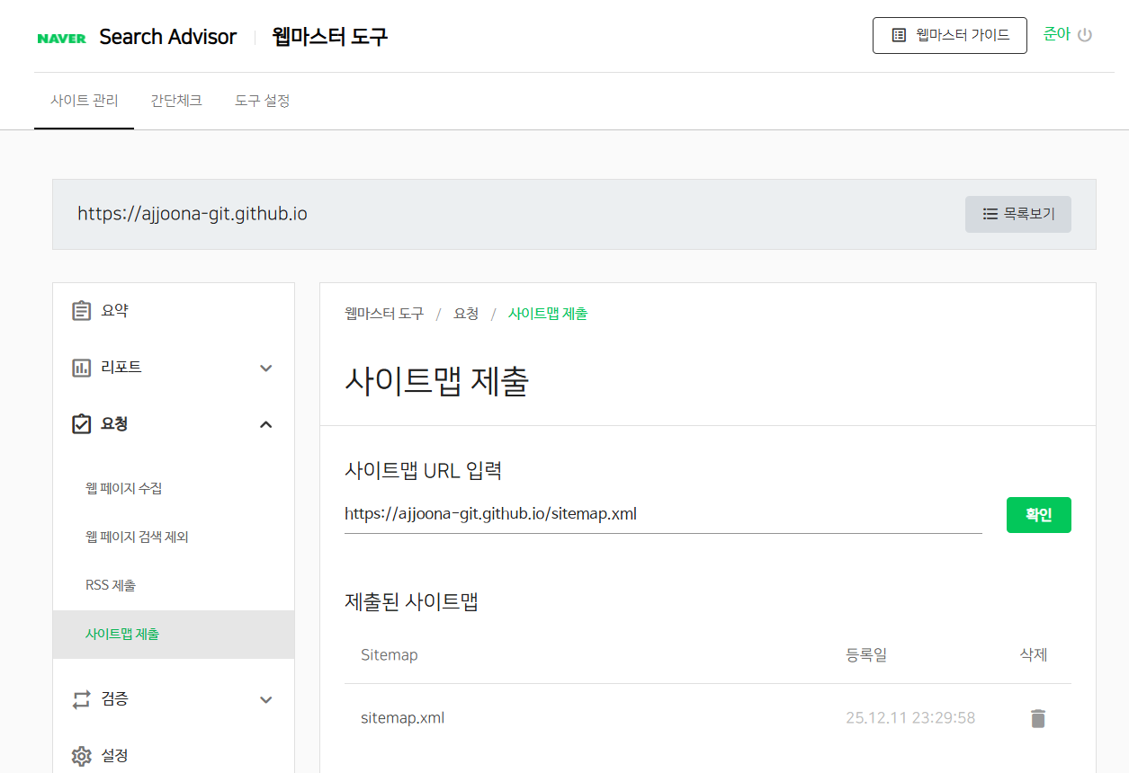The height and width of the screenshot is (773, 1129).
Task: Click the 요청 checklist icon
Action: tap(82, 424)
